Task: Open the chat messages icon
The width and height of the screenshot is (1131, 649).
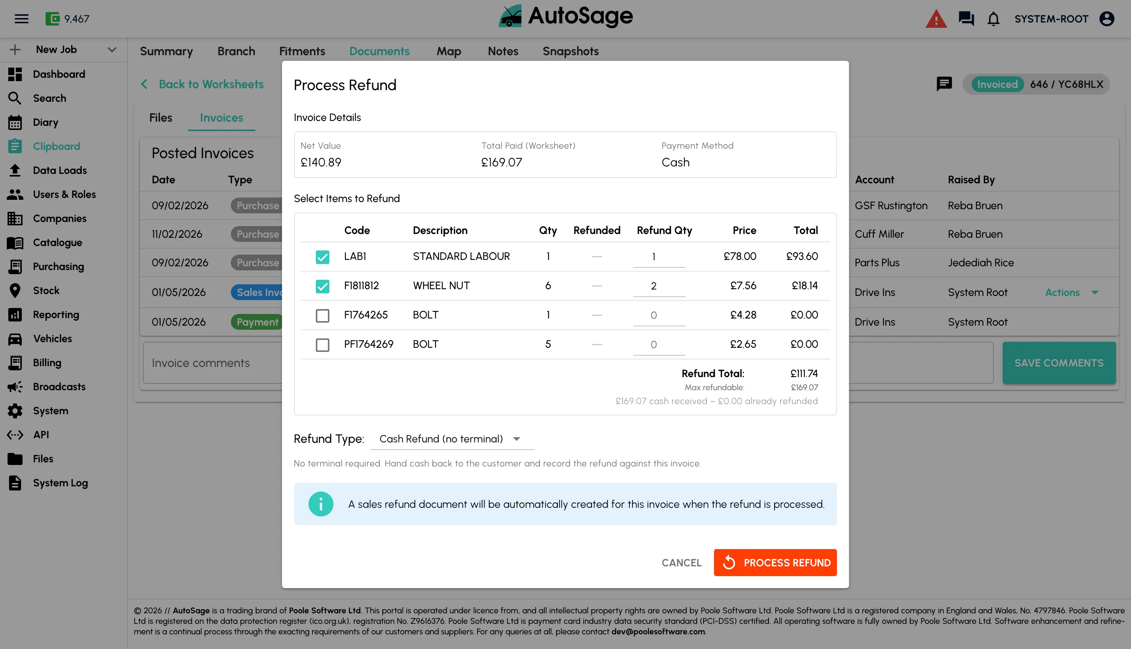Action: [966, 19]
